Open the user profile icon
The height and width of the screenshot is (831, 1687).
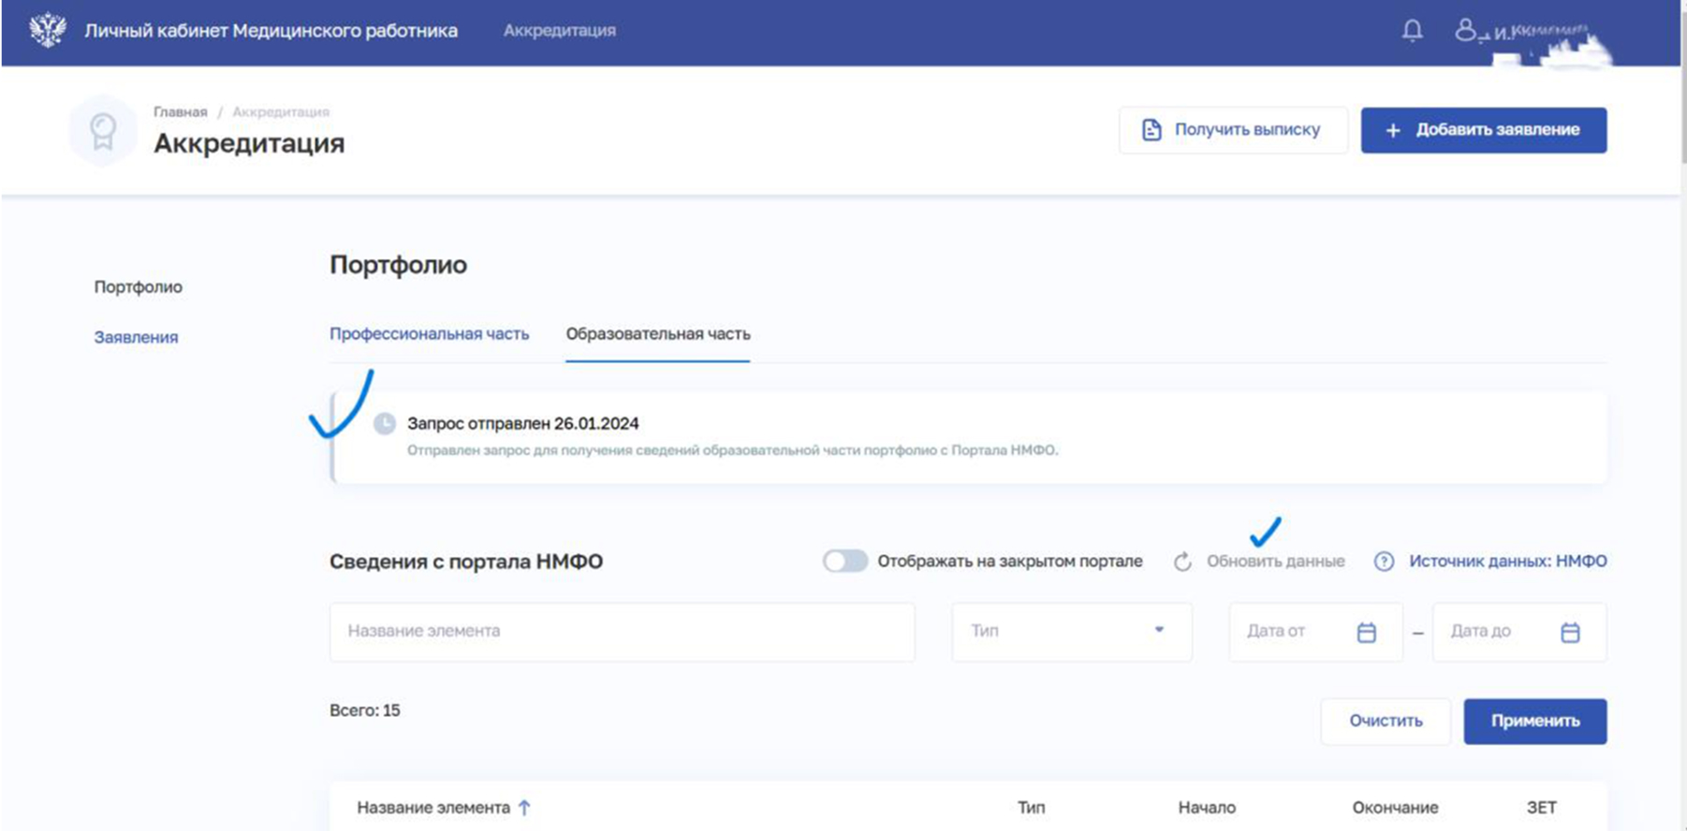[x=1465, y=30]
